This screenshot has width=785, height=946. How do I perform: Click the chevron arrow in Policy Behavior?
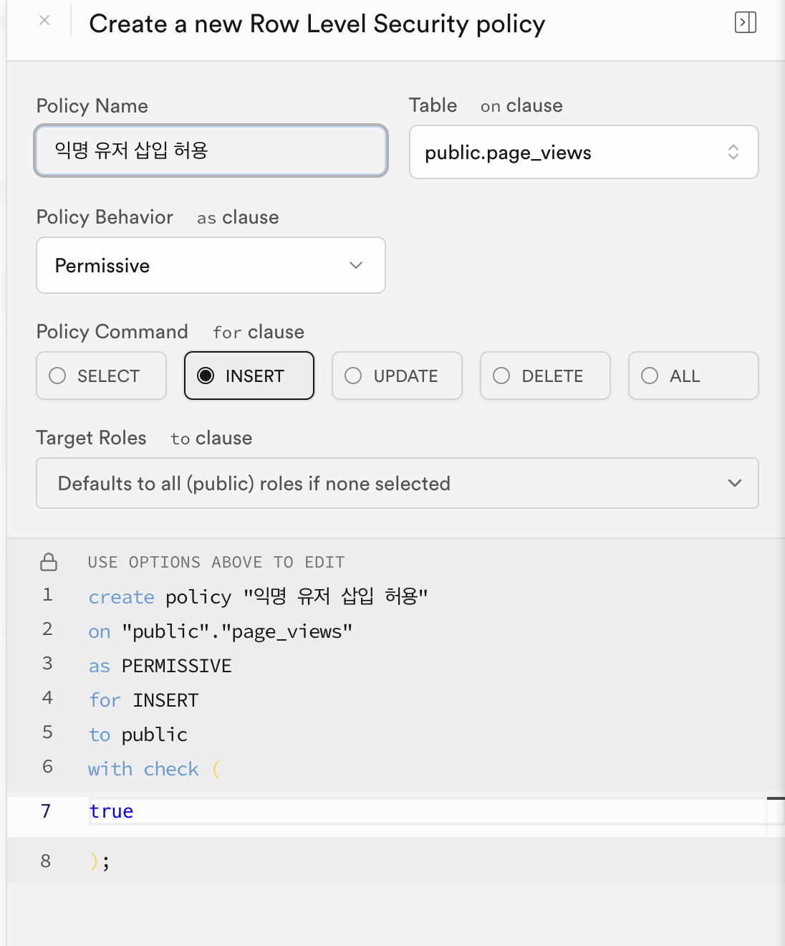(356, 265)
